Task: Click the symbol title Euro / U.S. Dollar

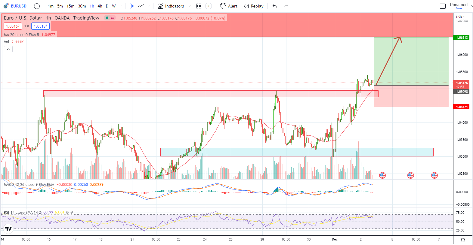Action: click(23, 18)
